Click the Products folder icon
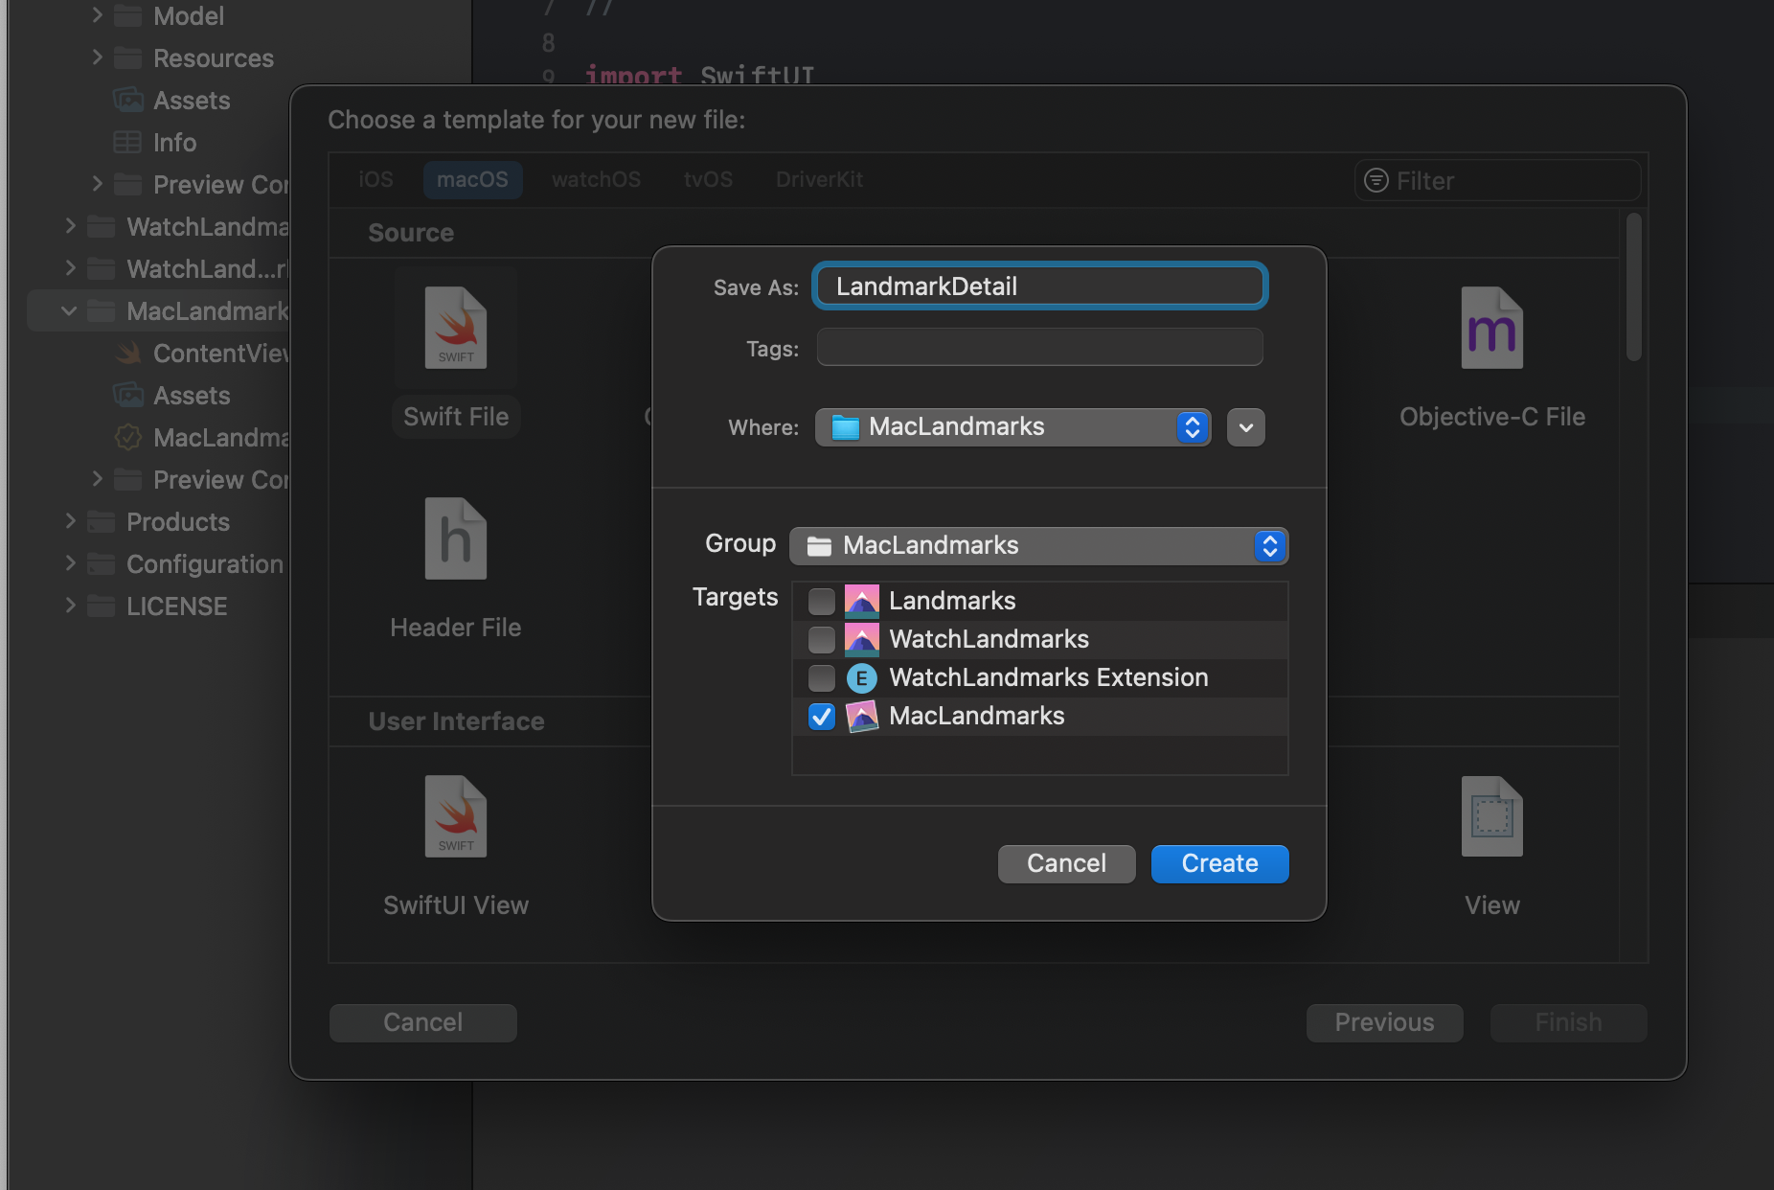1774x1190 pixels. tap(101, 522)
